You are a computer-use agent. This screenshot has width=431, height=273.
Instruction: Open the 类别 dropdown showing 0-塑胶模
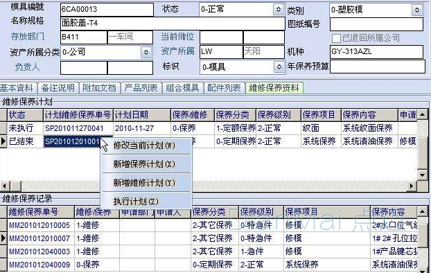[x=417, y=10]
